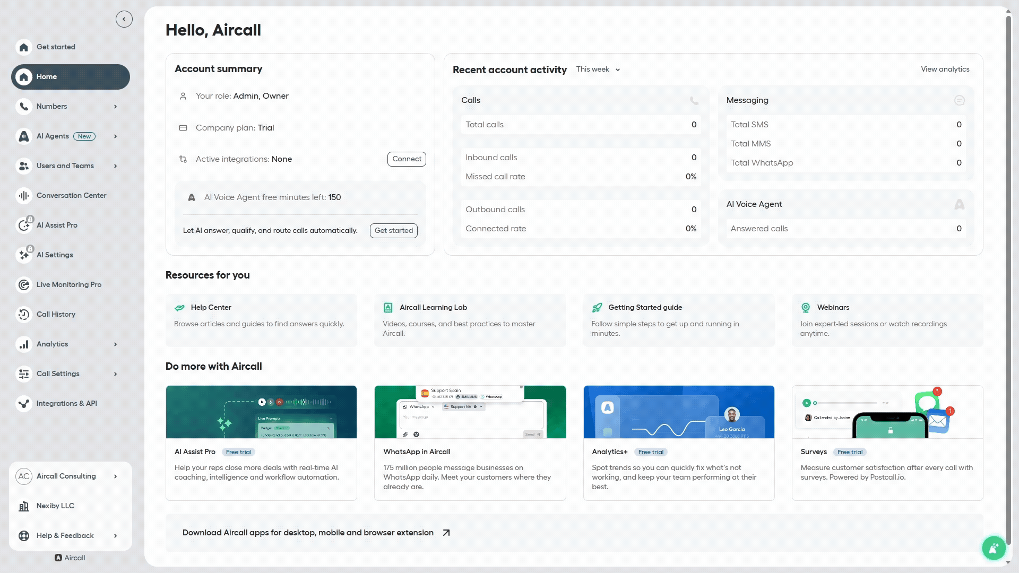This screenshot has width=1019, height=573.
Task: Expand the Users and Teams chevron
Action: pos(115,166)
